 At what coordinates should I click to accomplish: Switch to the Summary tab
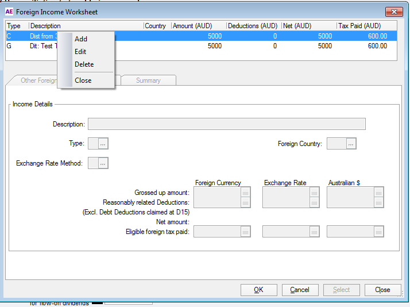pyautogui.click(x=148, y=80)
